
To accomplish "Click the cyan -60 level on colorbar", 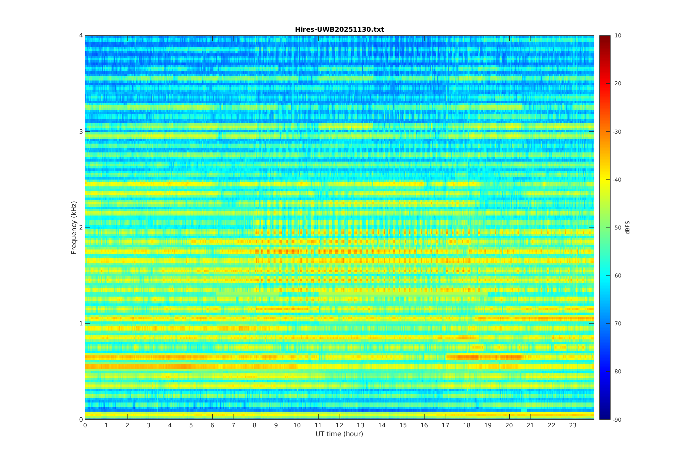I will pyautogui.click(x=605, y=275).
